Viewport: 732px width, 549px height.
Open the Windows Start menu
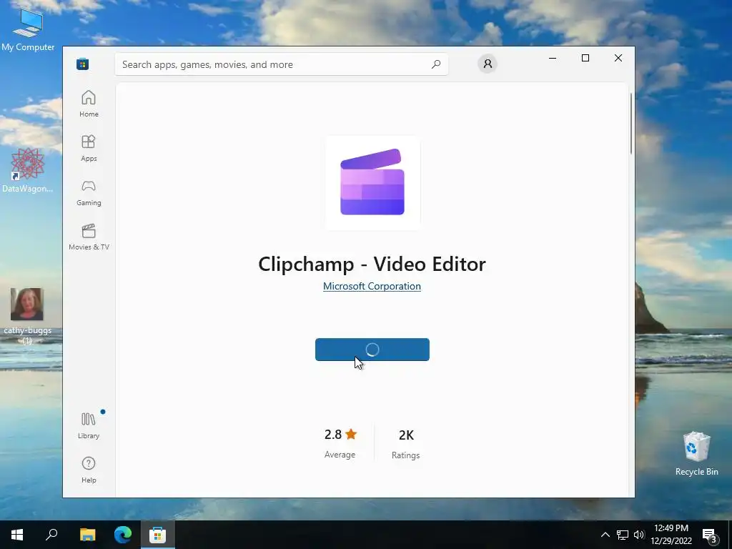[x=17, y=535]
